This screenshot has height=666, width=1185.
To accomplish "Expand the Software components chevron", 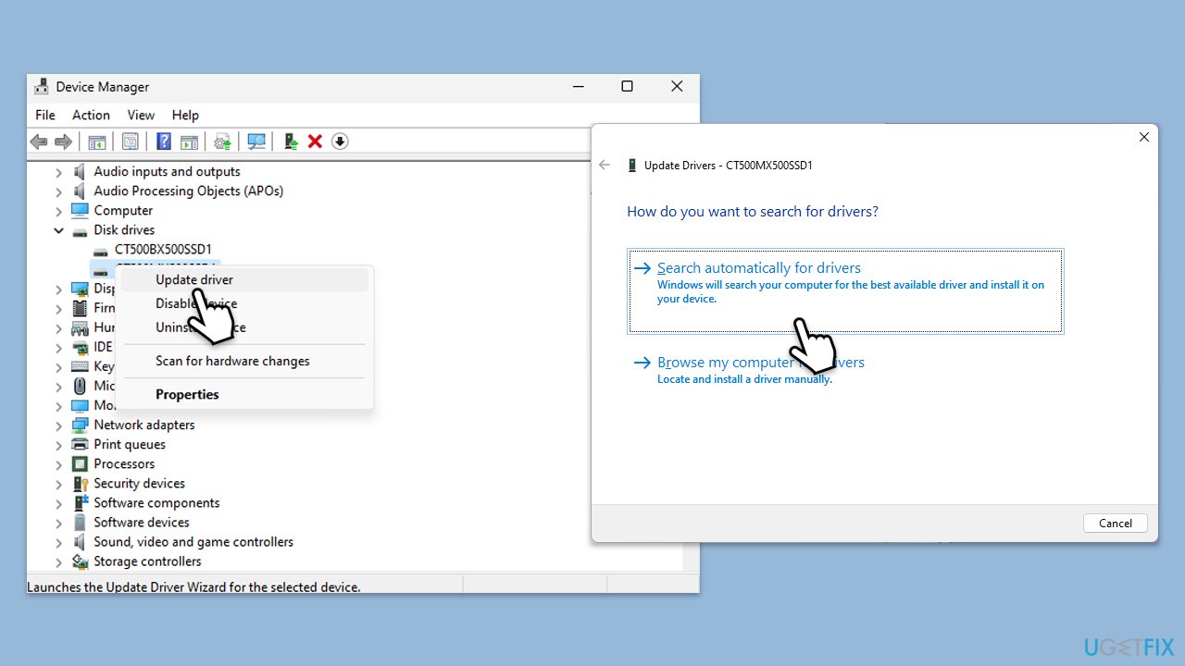I will coord(58,503).
